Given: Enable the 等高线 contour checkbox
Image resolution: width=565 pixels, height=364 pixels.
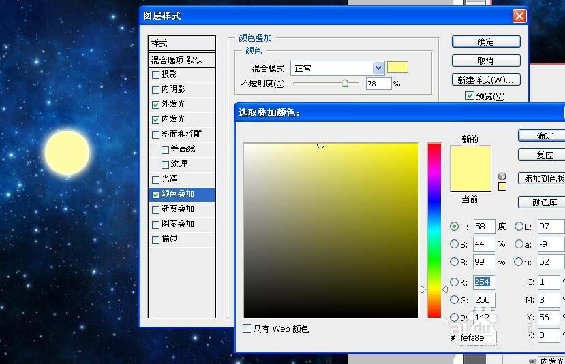Looking at the screenshot, I should click(166, 150).
